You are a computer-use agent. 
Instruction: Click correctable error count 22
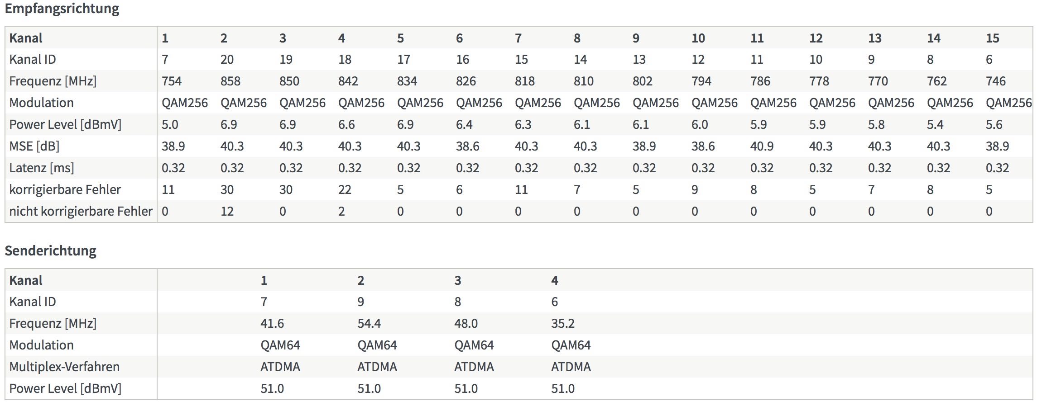[345, 190]
